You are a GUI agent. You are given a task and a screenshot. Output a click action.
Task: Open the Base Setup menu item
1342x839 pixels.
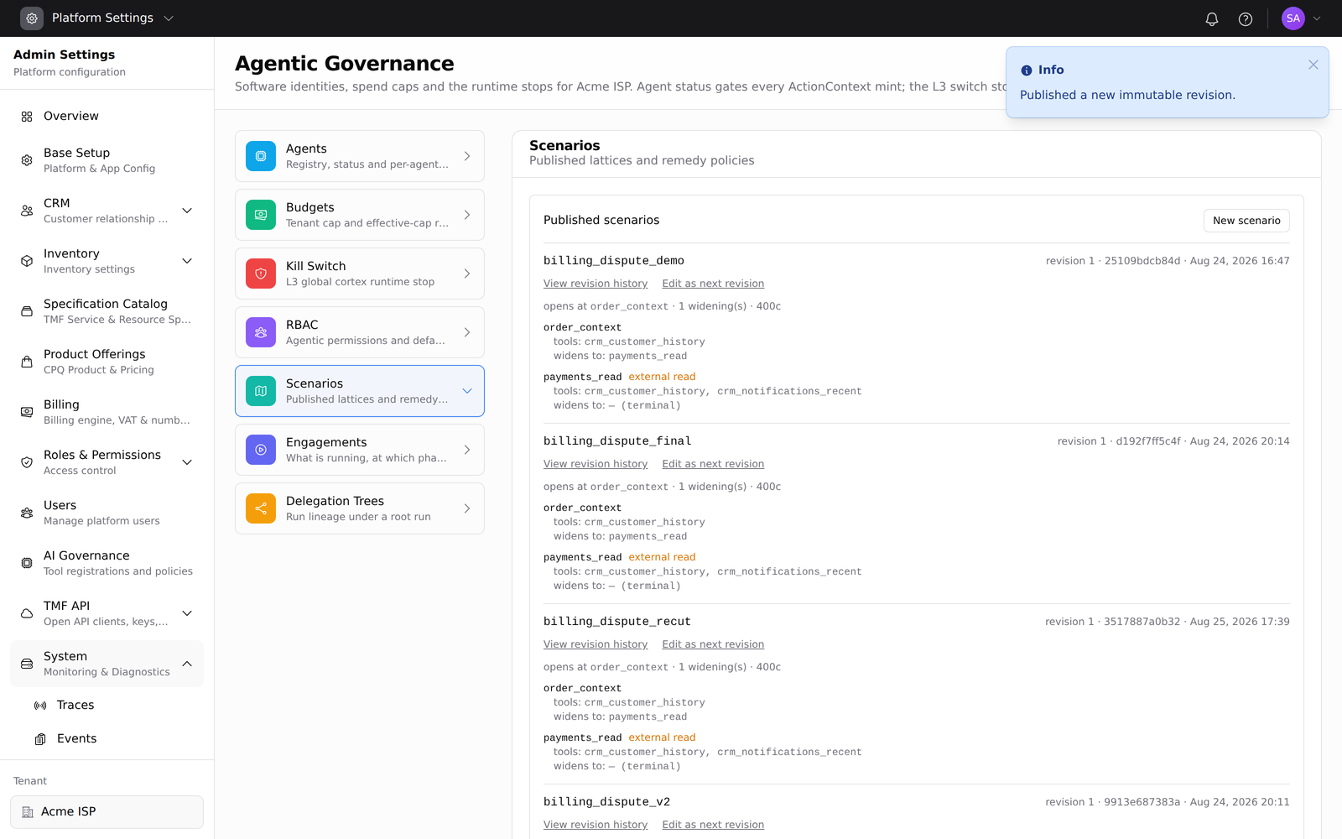tap(107, 160)
